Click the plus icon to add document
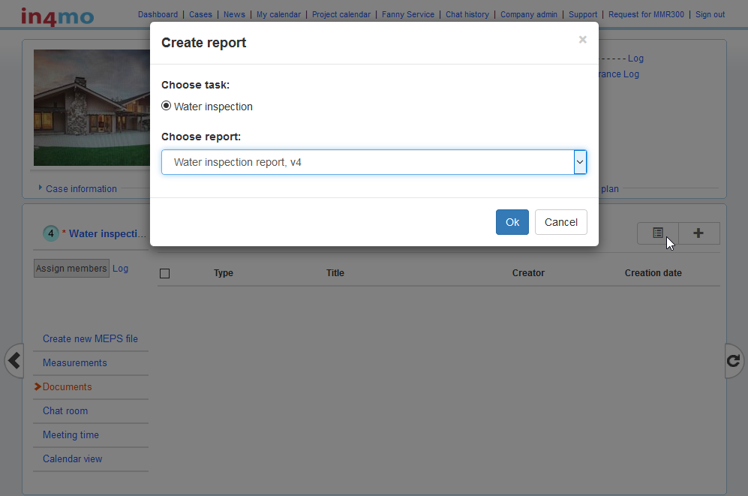 (698, 233)
